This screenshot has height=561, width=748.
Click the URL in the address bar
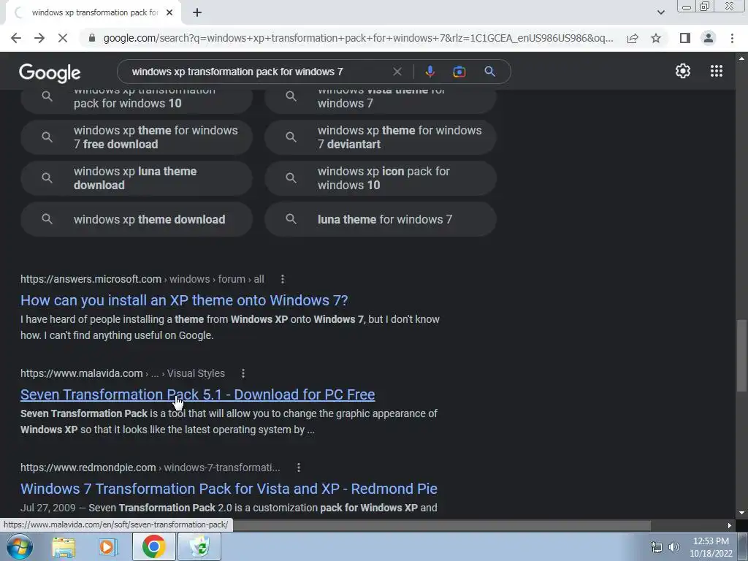tap(358, 38)
